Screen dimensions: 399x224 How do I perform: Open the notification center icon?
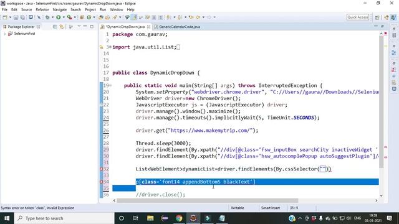click(389, 218)
